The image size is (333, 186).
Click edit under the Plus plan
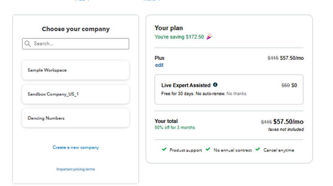(x=159, y=65)
